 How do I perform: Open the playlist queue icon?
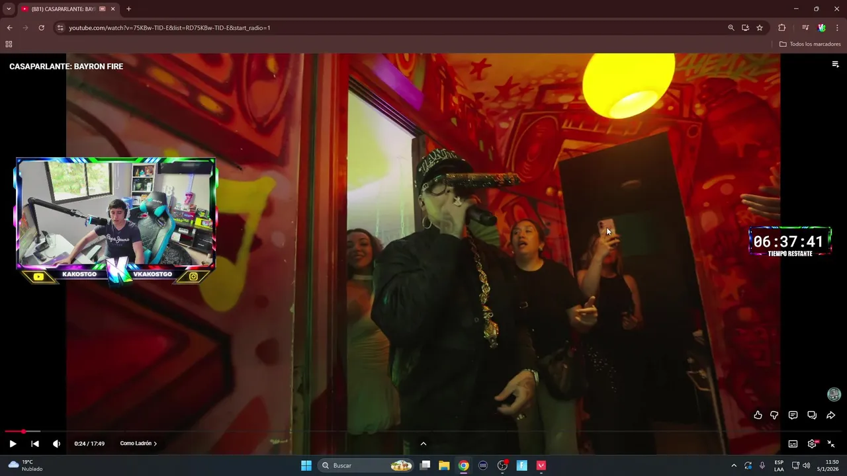(x=835, y=64)
